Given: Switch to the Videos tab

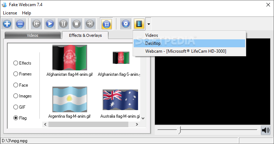Looking at the screenshot, I should 33,35.
